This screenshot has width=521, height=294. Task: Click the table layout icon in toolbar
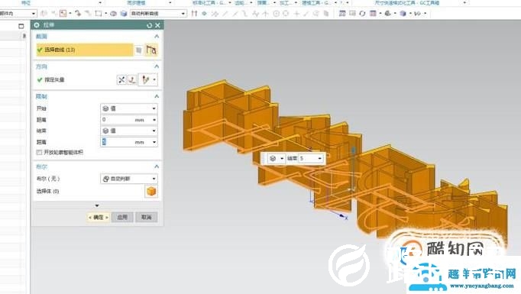pyautogui.click(x=342, y=13)
